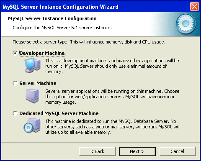
Task: Select the Developer Machine radio button
Action: pos(15,53)
